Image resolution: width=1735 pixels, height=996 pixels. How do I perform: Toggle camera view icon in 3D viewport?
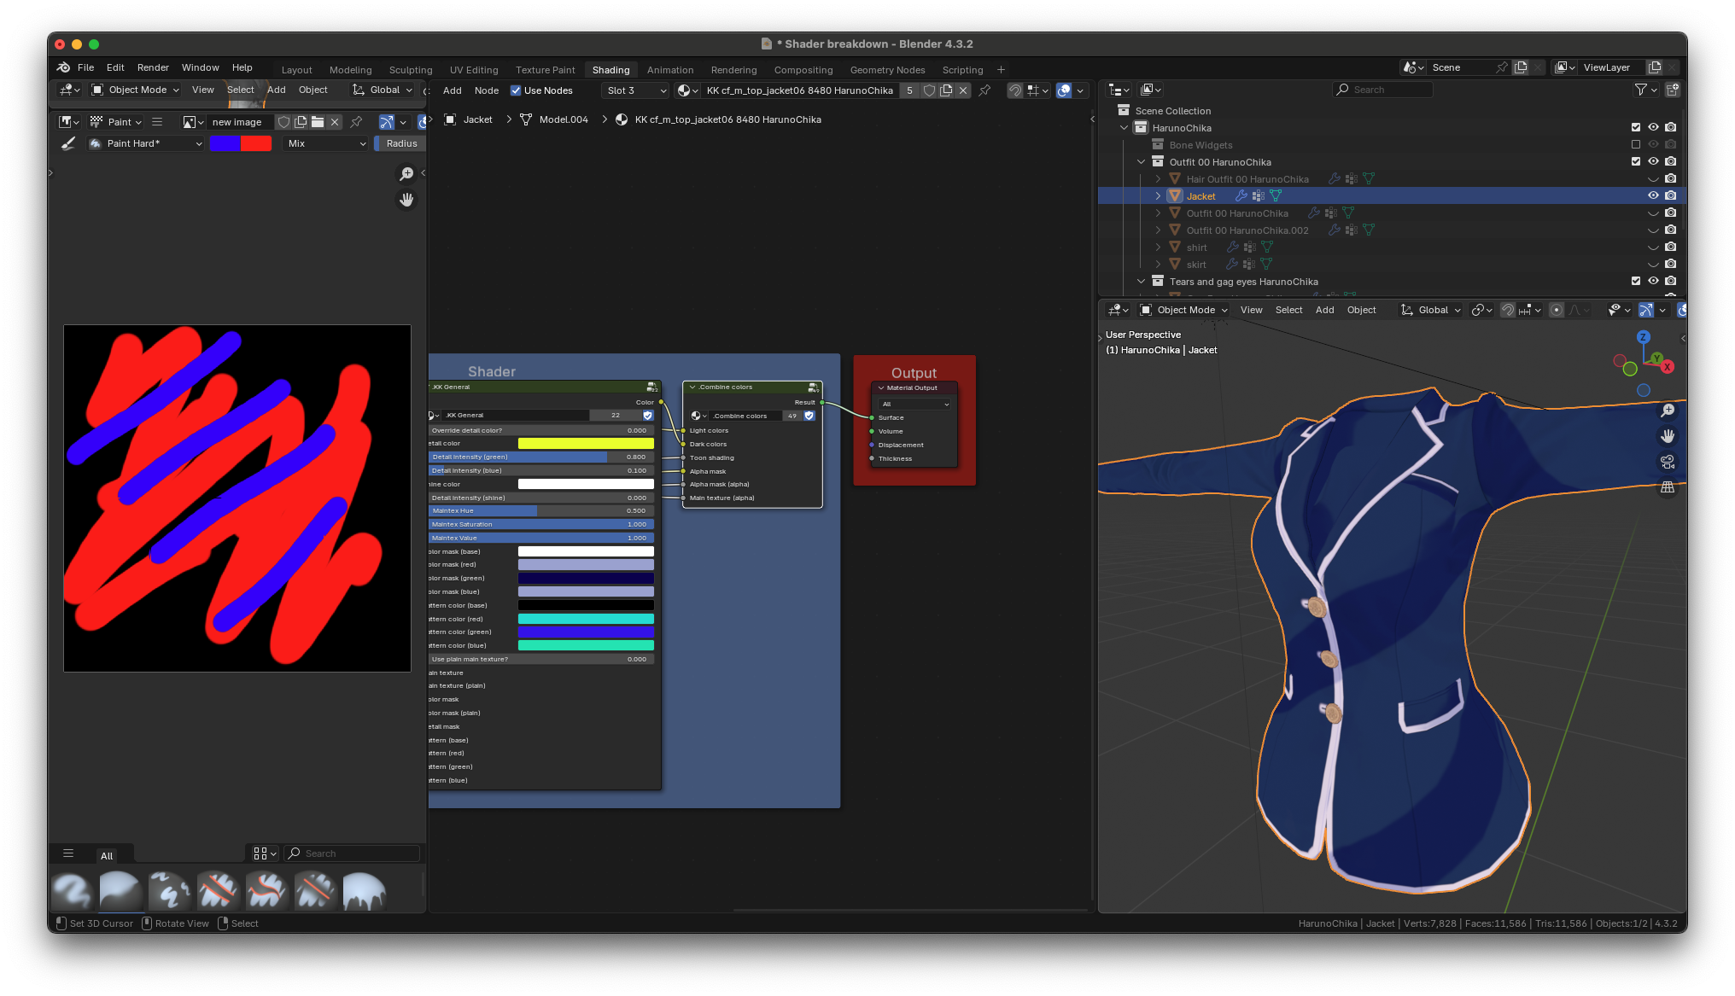pyautogui.click(x=1667, y=462)
